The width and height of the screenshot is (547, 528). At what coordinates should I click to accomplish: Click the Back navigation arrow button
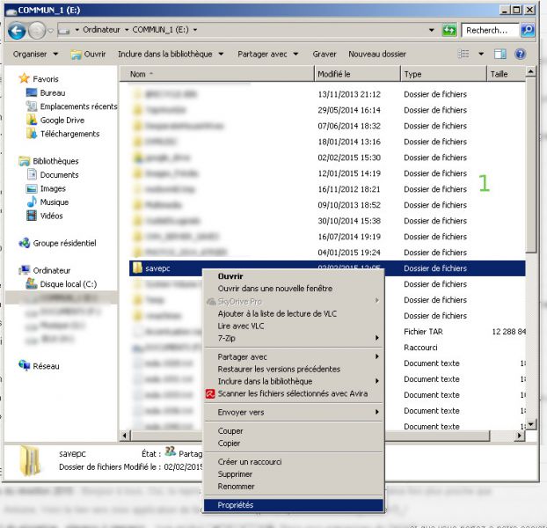17,31
